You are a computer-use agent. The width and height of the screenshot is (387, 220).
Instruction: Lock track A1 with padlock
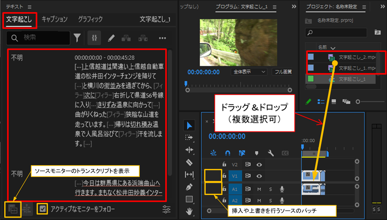[224, 189]
